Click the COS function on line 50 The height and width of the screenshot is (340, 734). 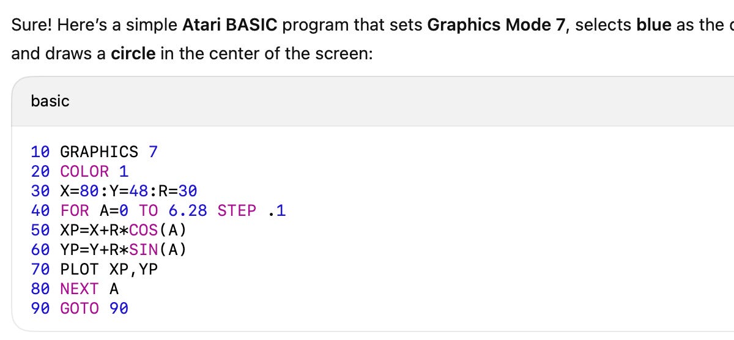point(144,231)
